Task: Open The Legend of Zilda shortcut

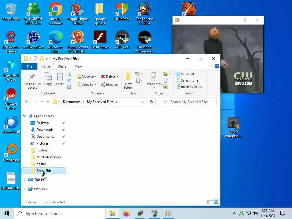Action: point(144,13)
